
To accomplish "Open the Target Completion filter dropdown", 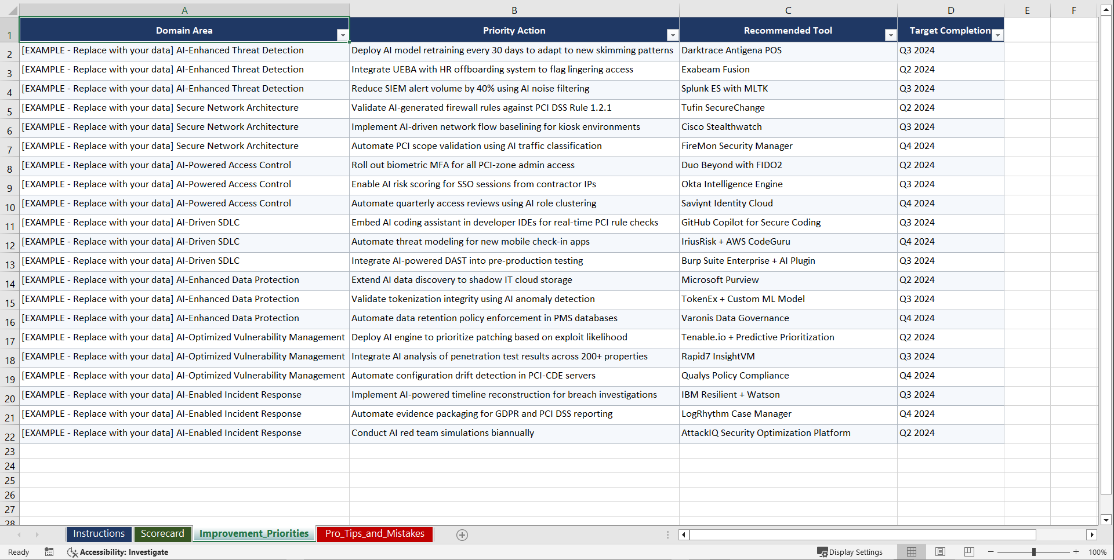I will [x=997, y=35].
